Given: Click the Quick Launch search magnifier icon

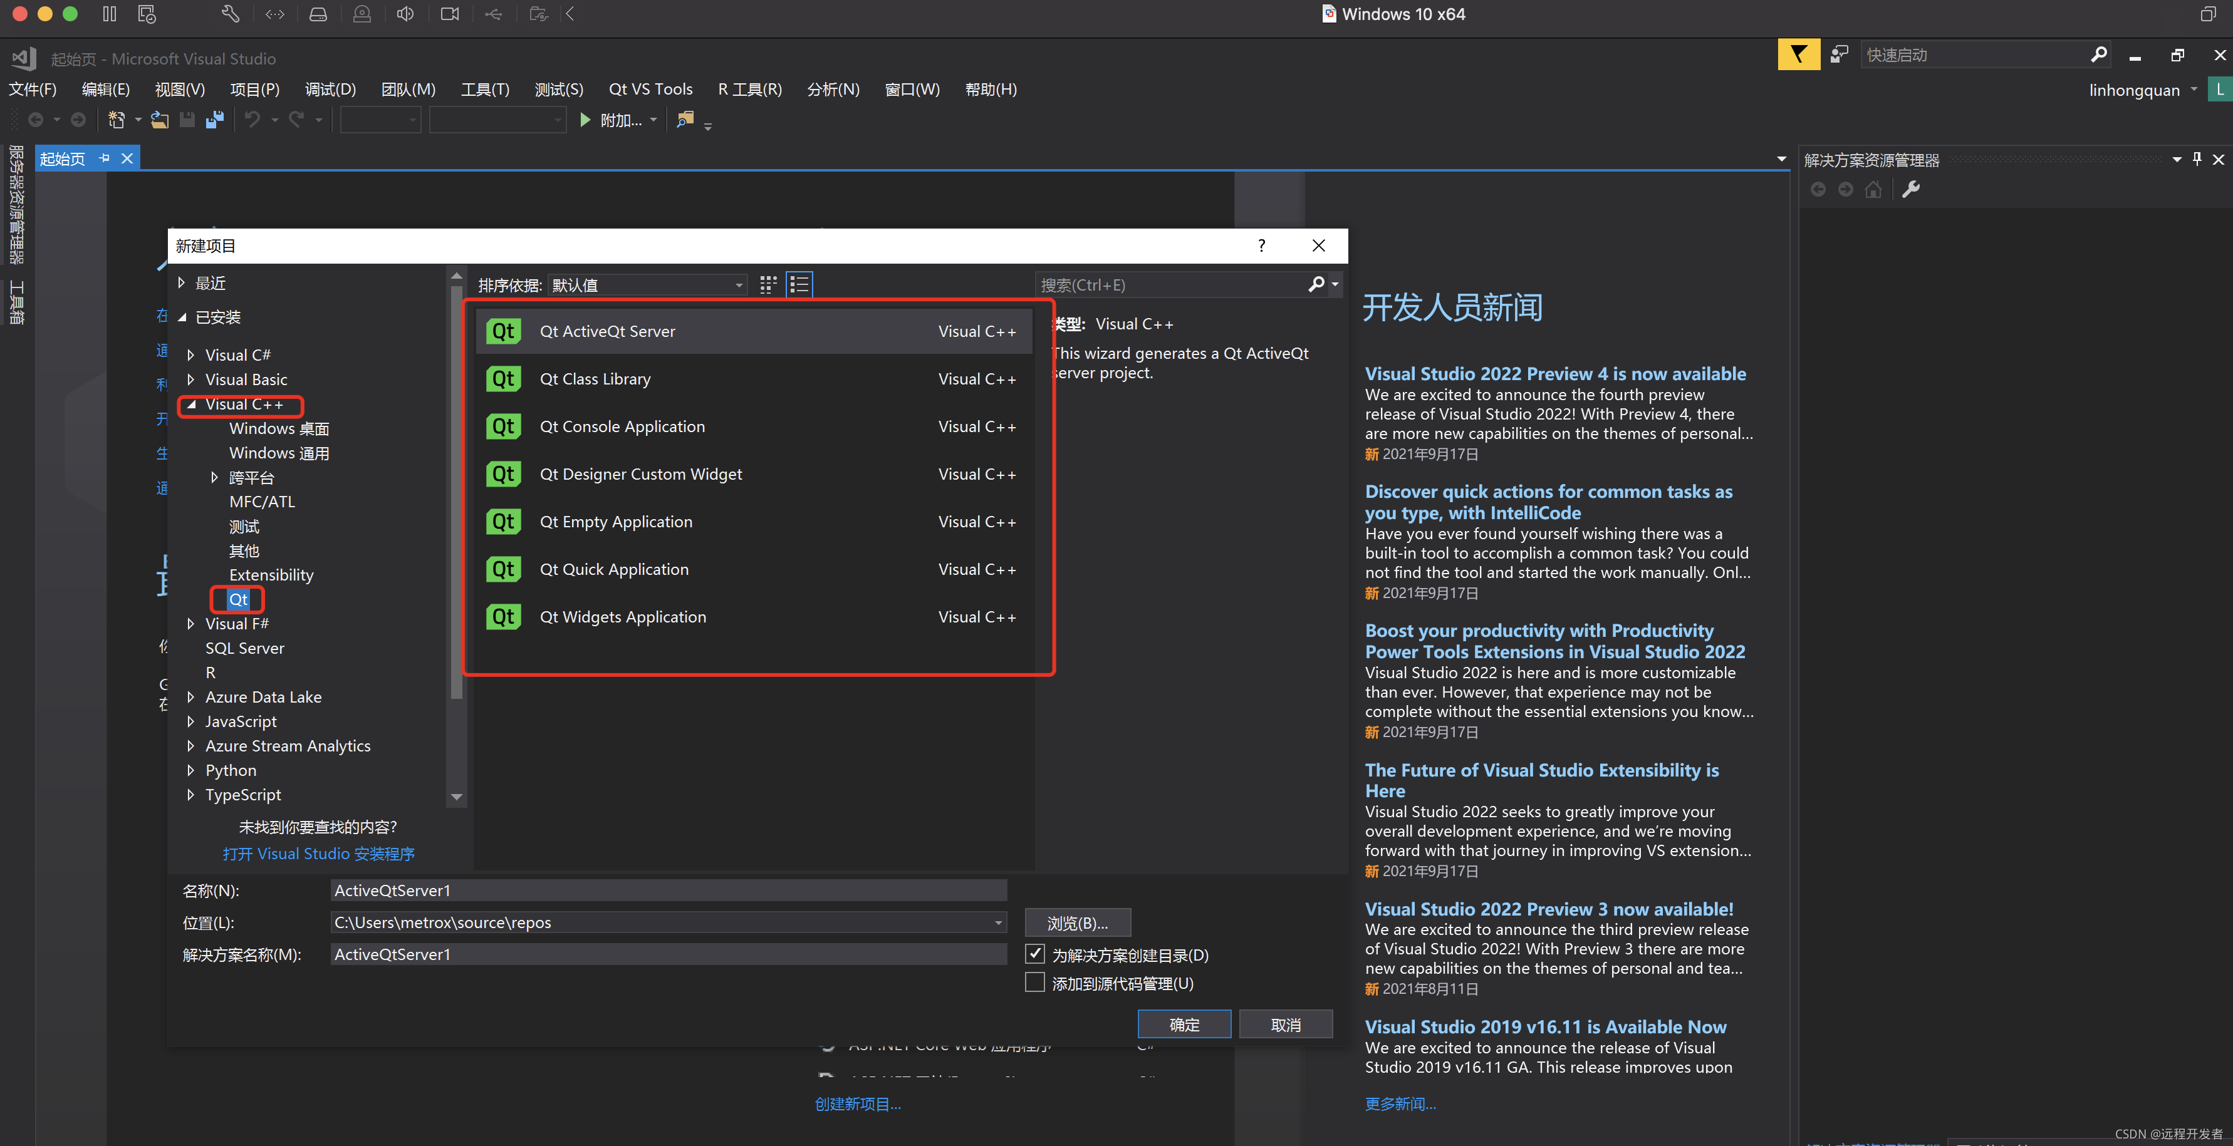Looking at the screenshot, I should [x=2099, y=54].
